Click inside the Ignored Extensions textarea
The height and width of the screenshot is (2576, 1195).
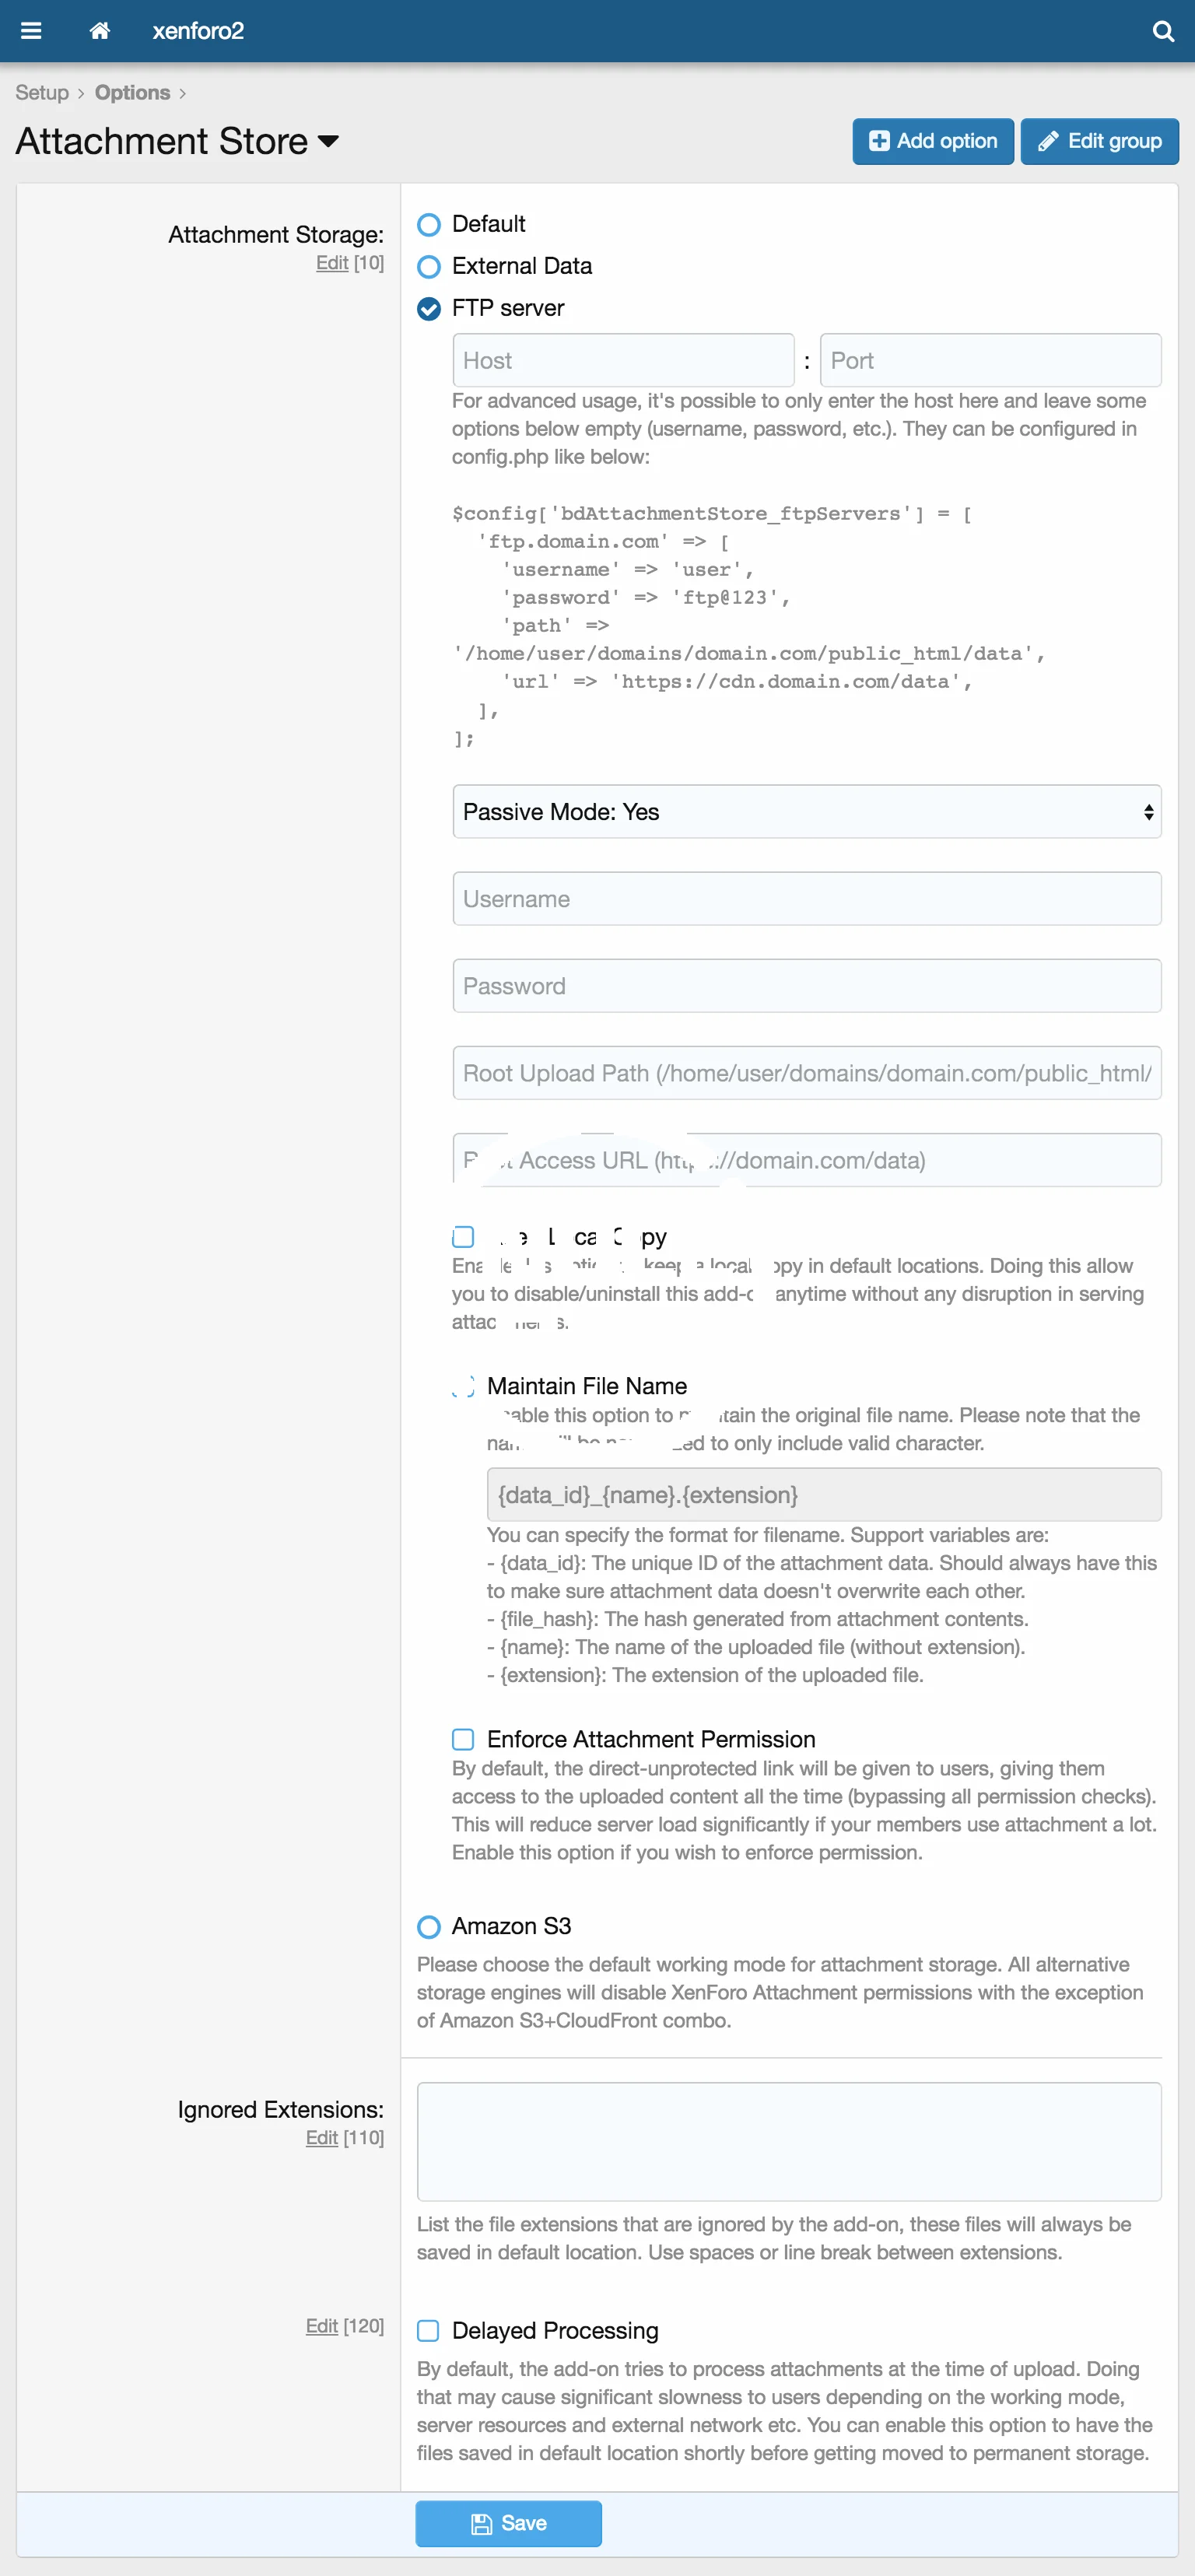788,2141
